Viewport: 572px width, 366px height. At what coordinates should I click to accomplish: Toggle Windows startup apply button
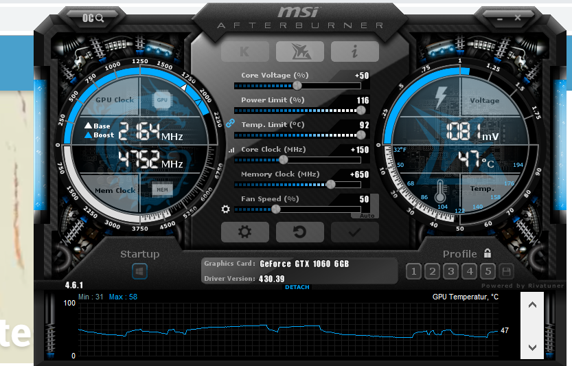(139, 271)
